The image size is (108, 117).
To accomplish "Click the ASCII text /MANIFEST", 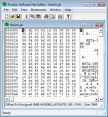I will tap(89, 67).
